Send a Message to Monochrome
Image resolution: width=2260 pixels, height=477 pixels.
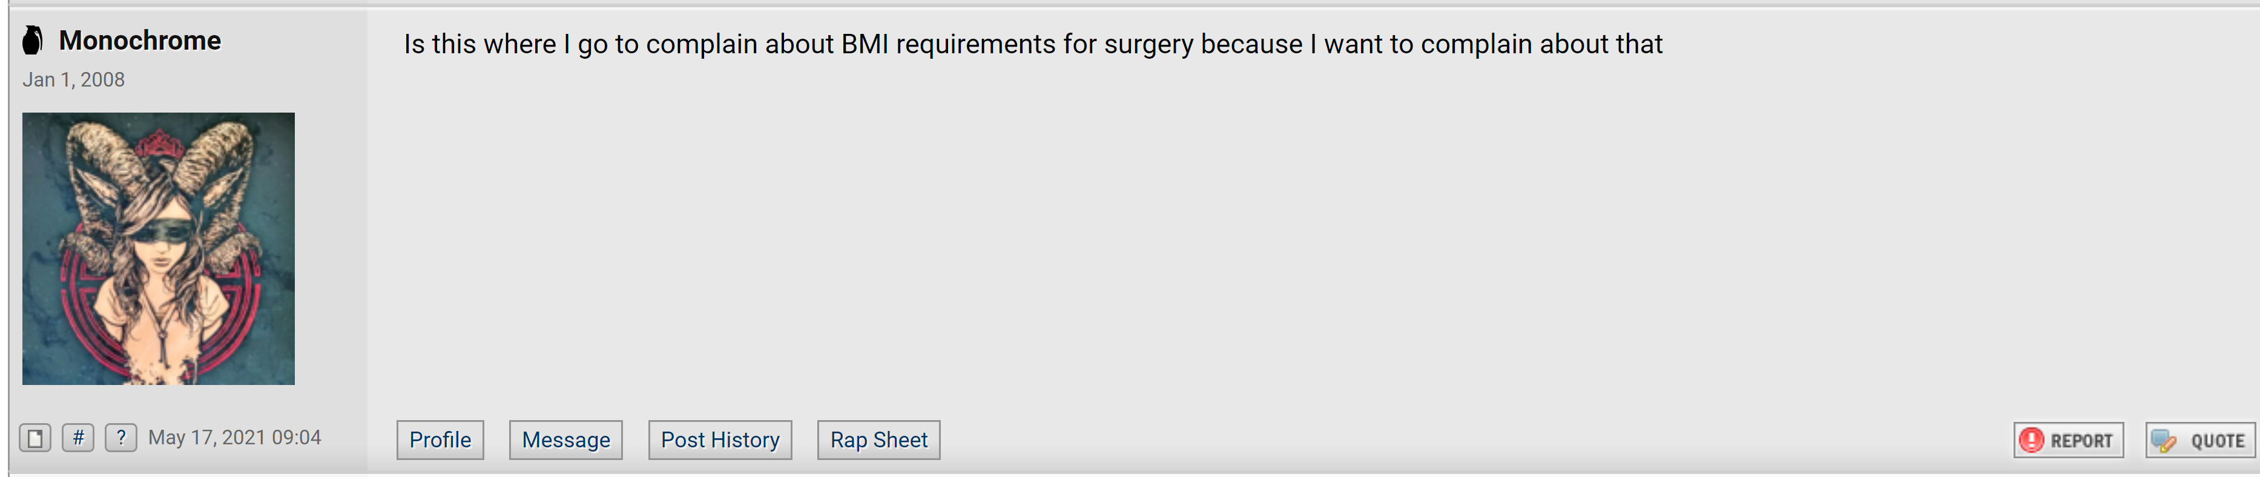[566, 440]
